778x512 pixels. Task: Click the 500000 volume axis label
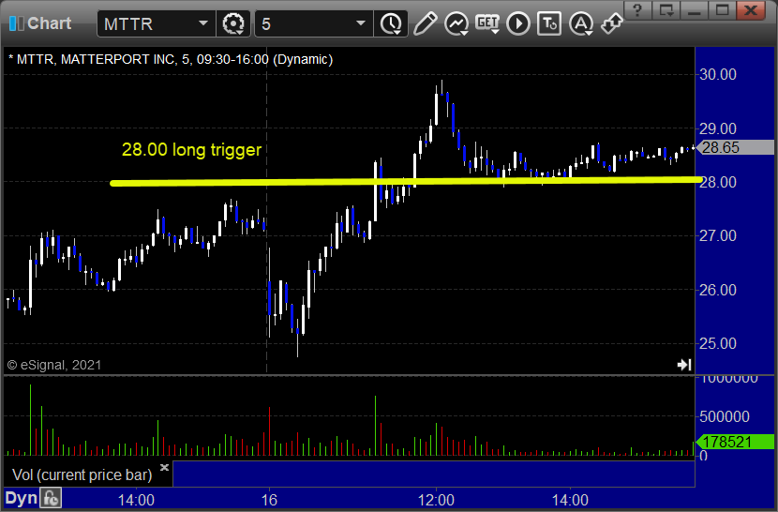tap(725, 416)
